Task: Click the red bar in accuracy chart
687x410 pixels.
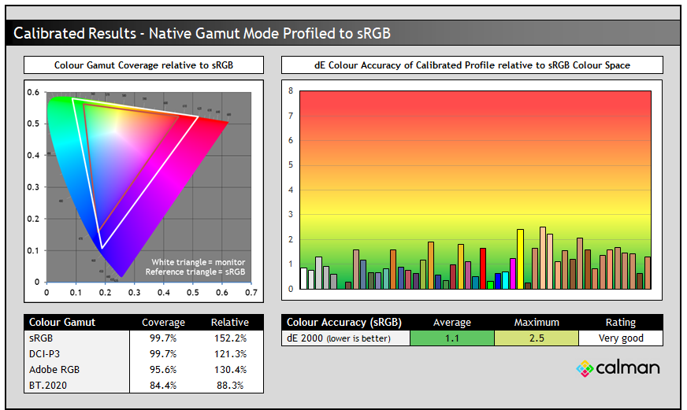Action: point(483,268)
